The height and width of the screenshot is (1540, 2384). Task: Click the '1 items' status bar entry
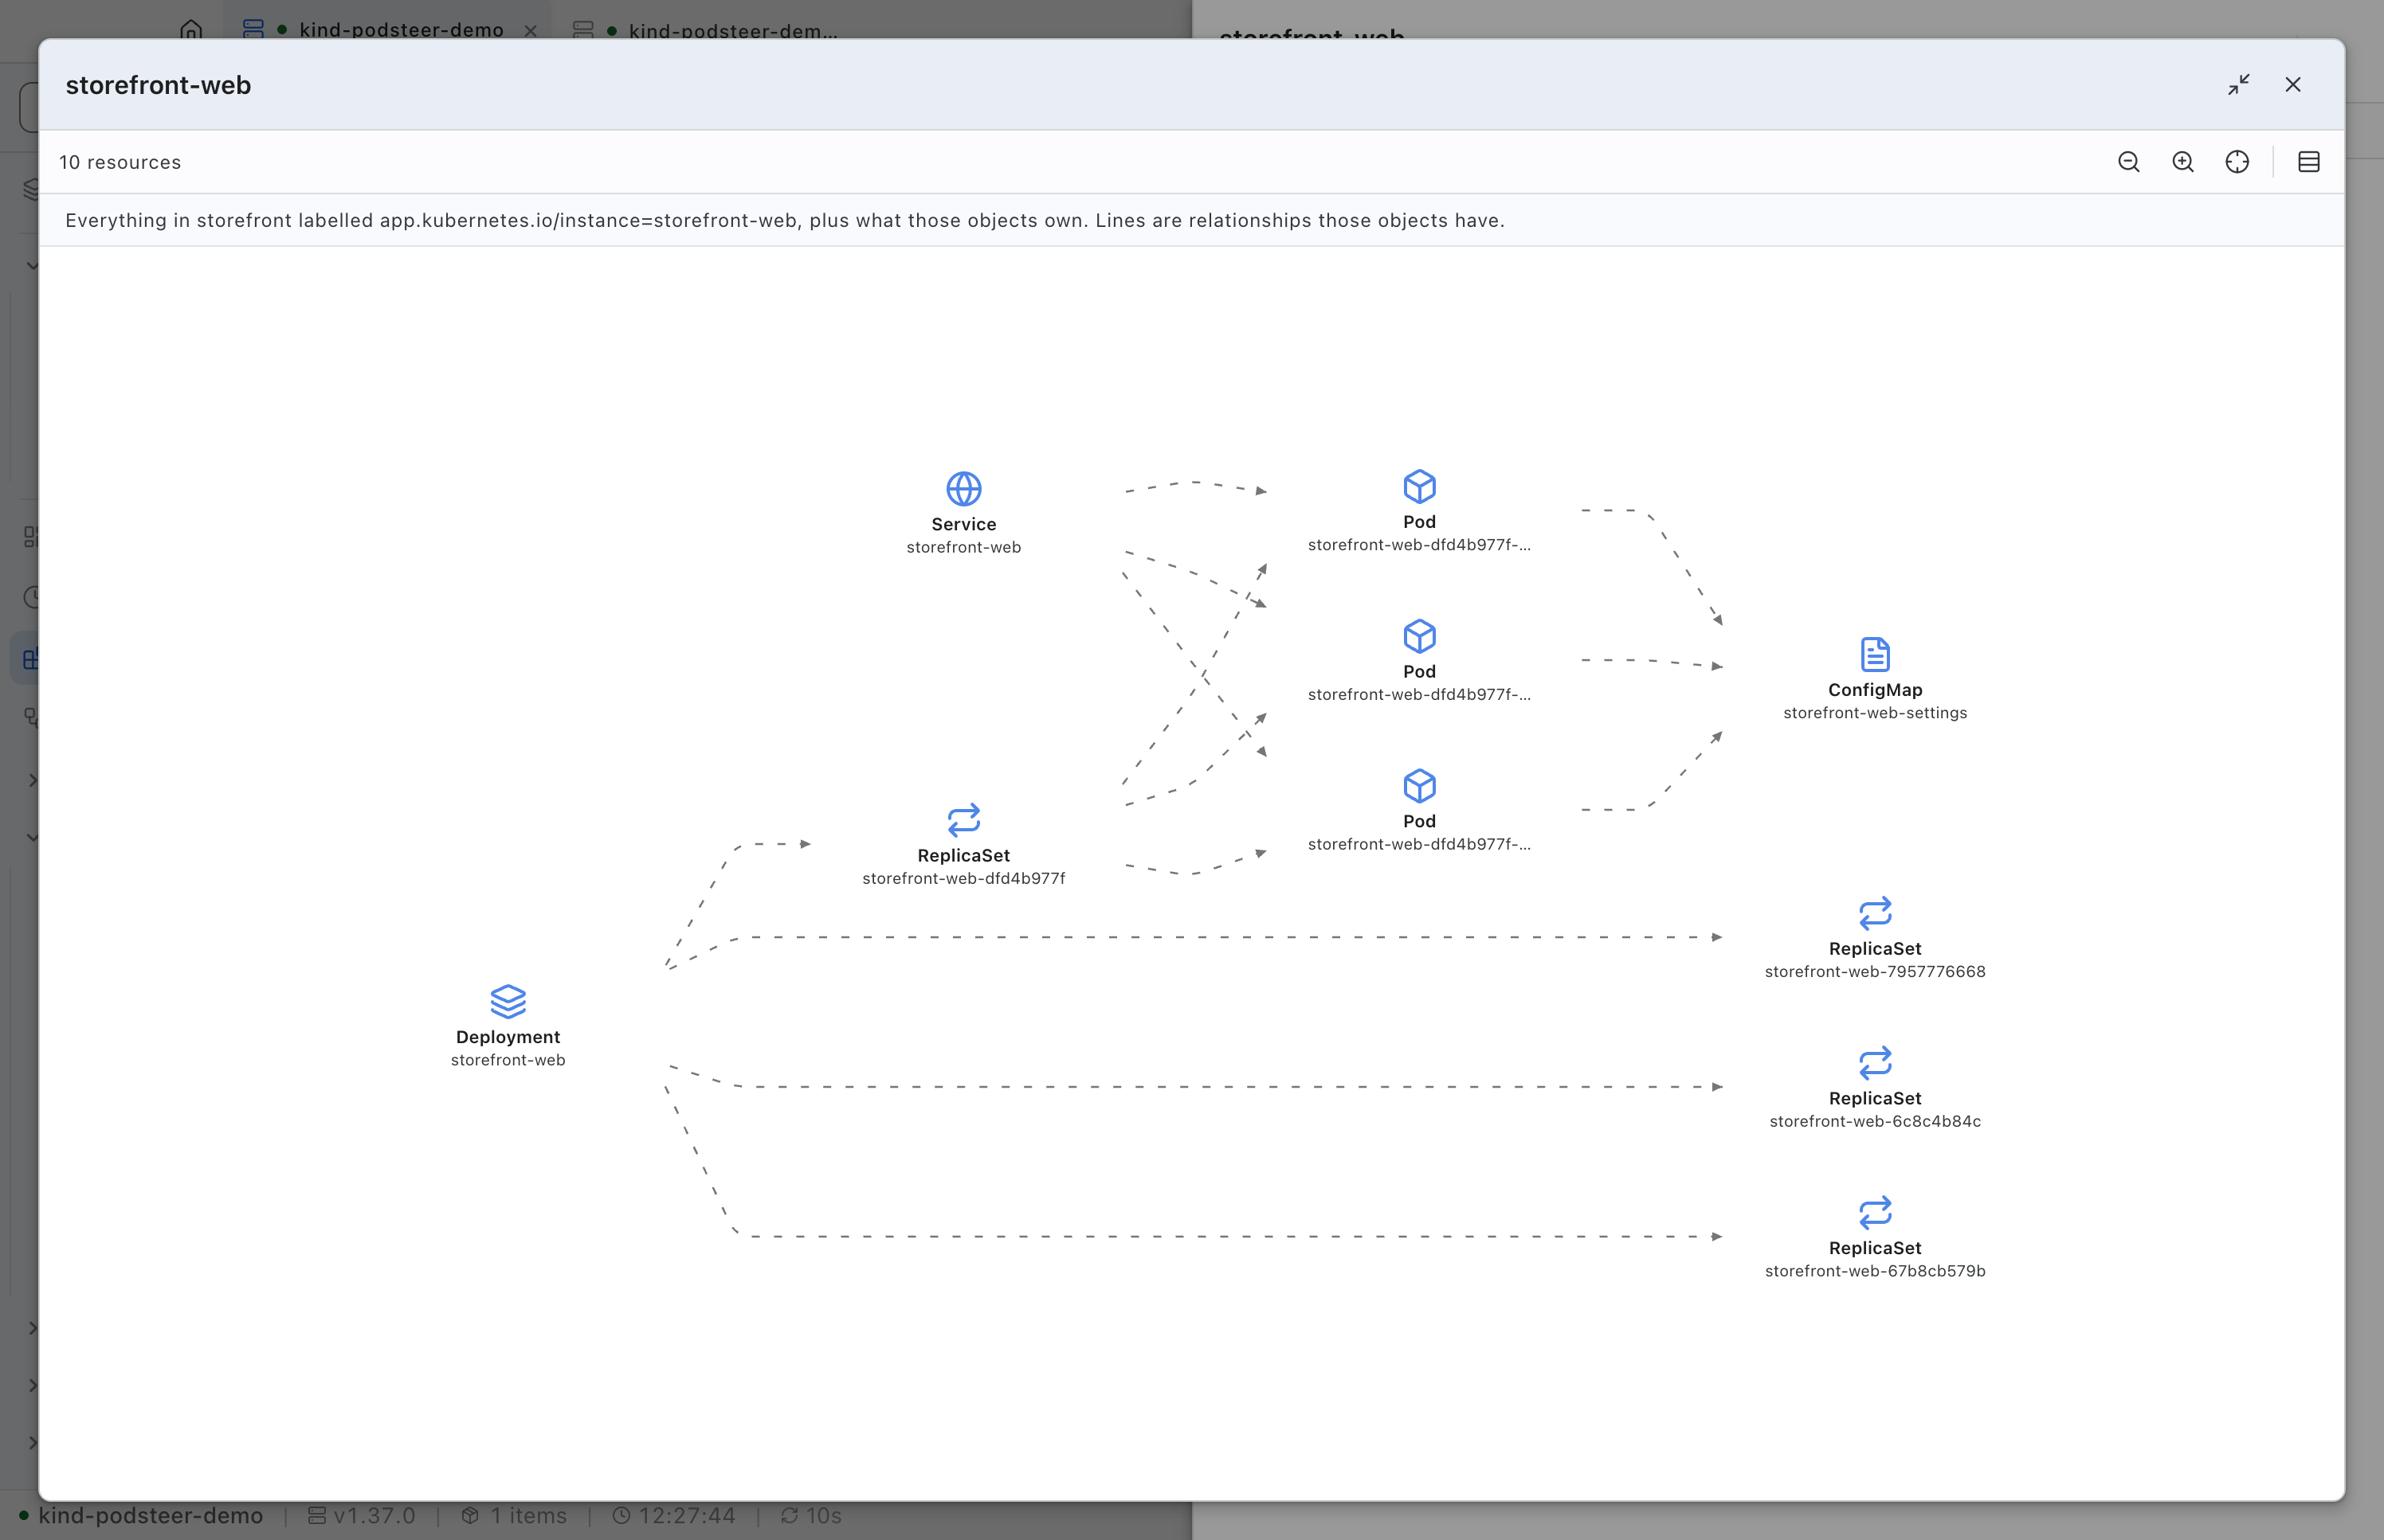[x=514, y=1516]
